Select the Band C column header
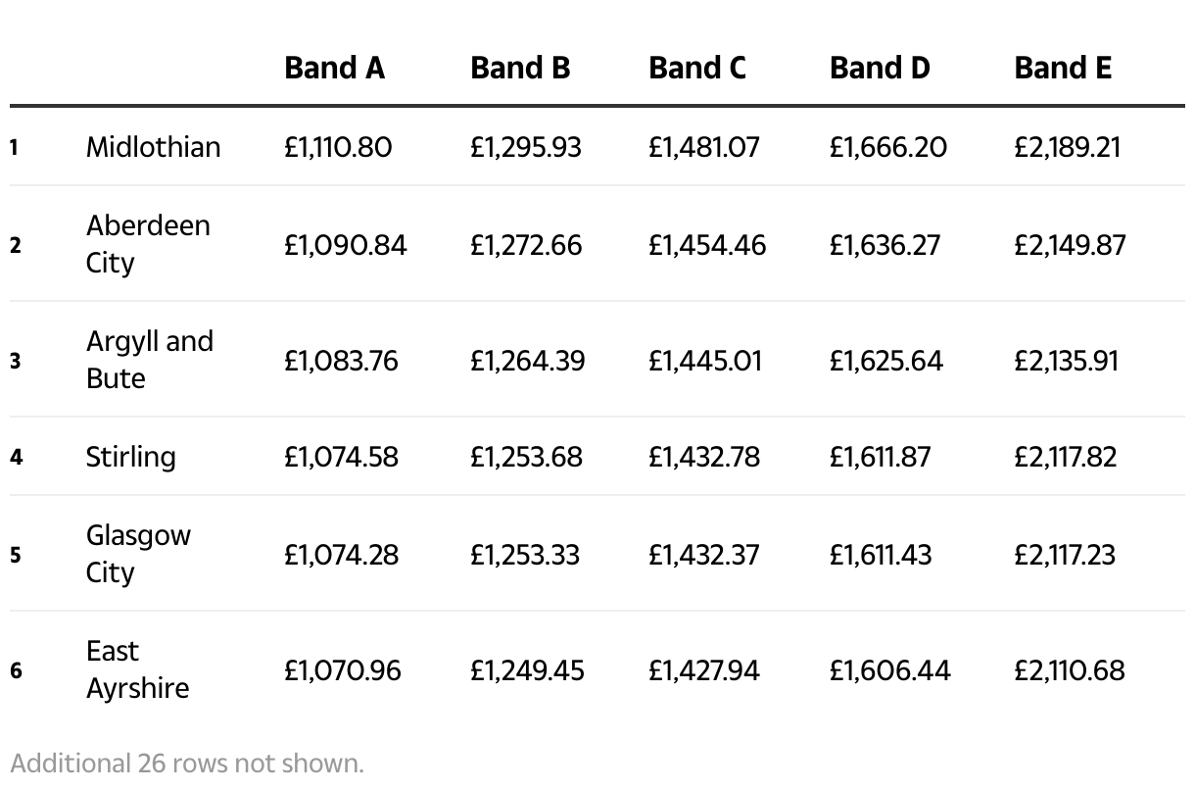1195x790 pixels. coord(696,68)
